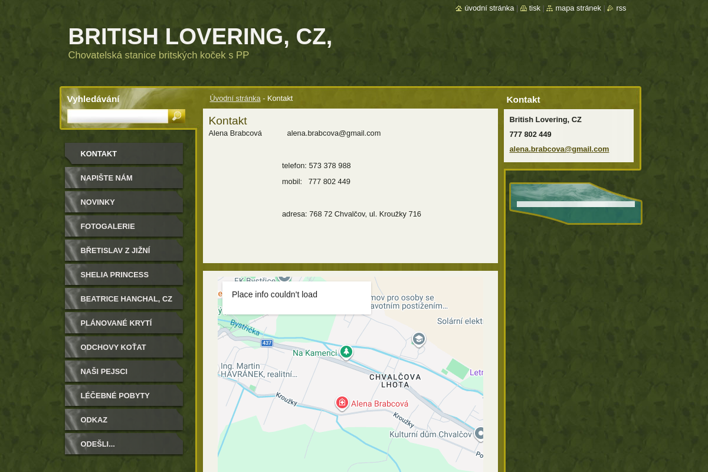Click the mapa stránek top link
This screenshot has width=708, height=472.
click(578, 8)
